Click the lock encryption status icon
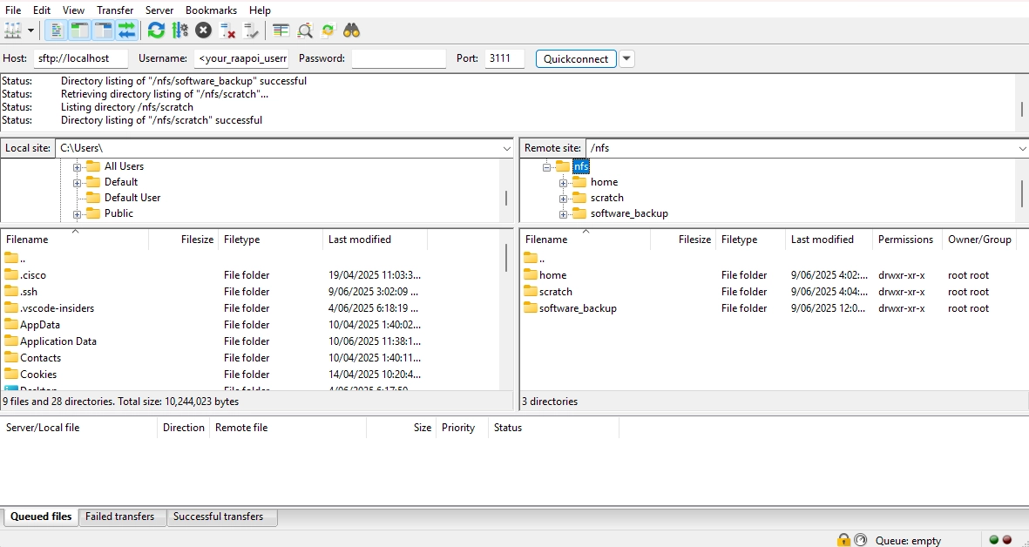Screen dimensions: 1029x547 (843, 540)
